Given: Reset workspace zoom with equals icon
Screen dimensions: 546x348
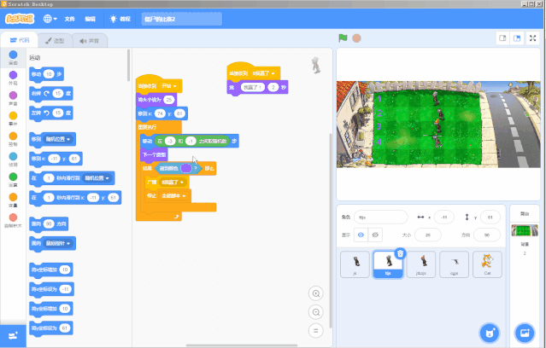Looking at the screenshot, I should coord(316,331).
